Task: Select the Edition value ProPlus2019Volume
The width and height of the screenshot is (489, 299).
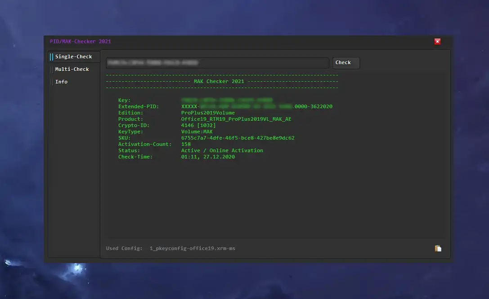Action: pyautogui.click(x=208, y=113)
